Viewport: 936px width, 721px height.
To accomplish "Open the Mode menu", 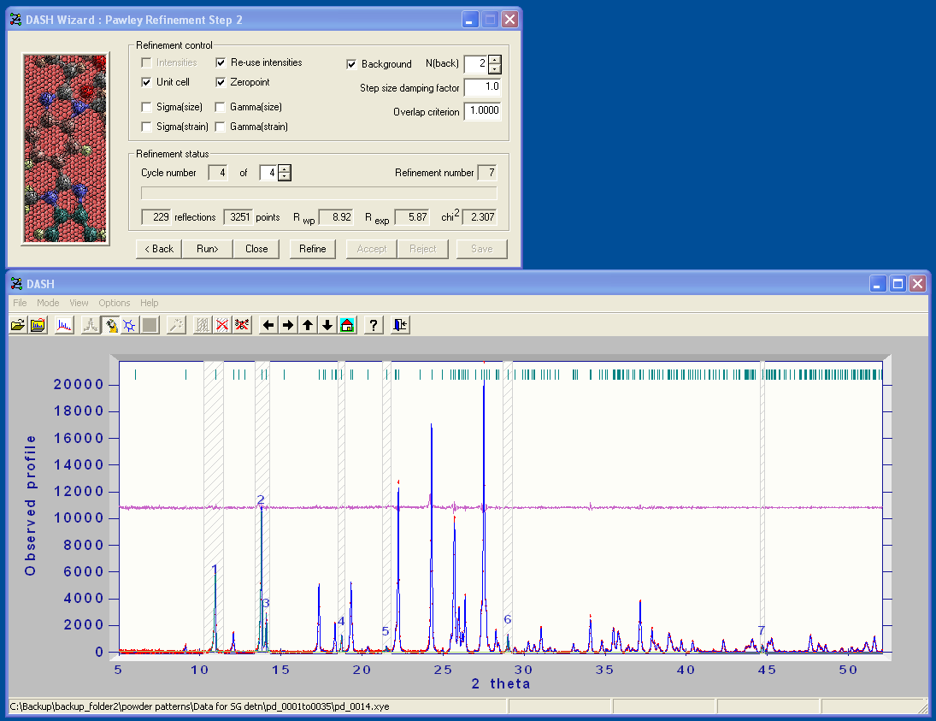I will click(48, 303).
